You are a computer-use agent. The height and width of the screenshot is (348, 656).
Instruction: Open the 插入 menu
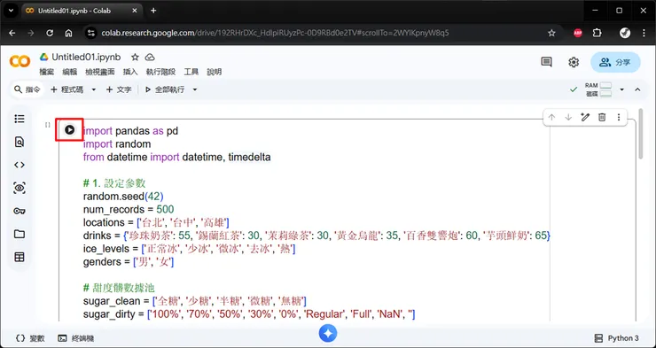pos(130,72)
